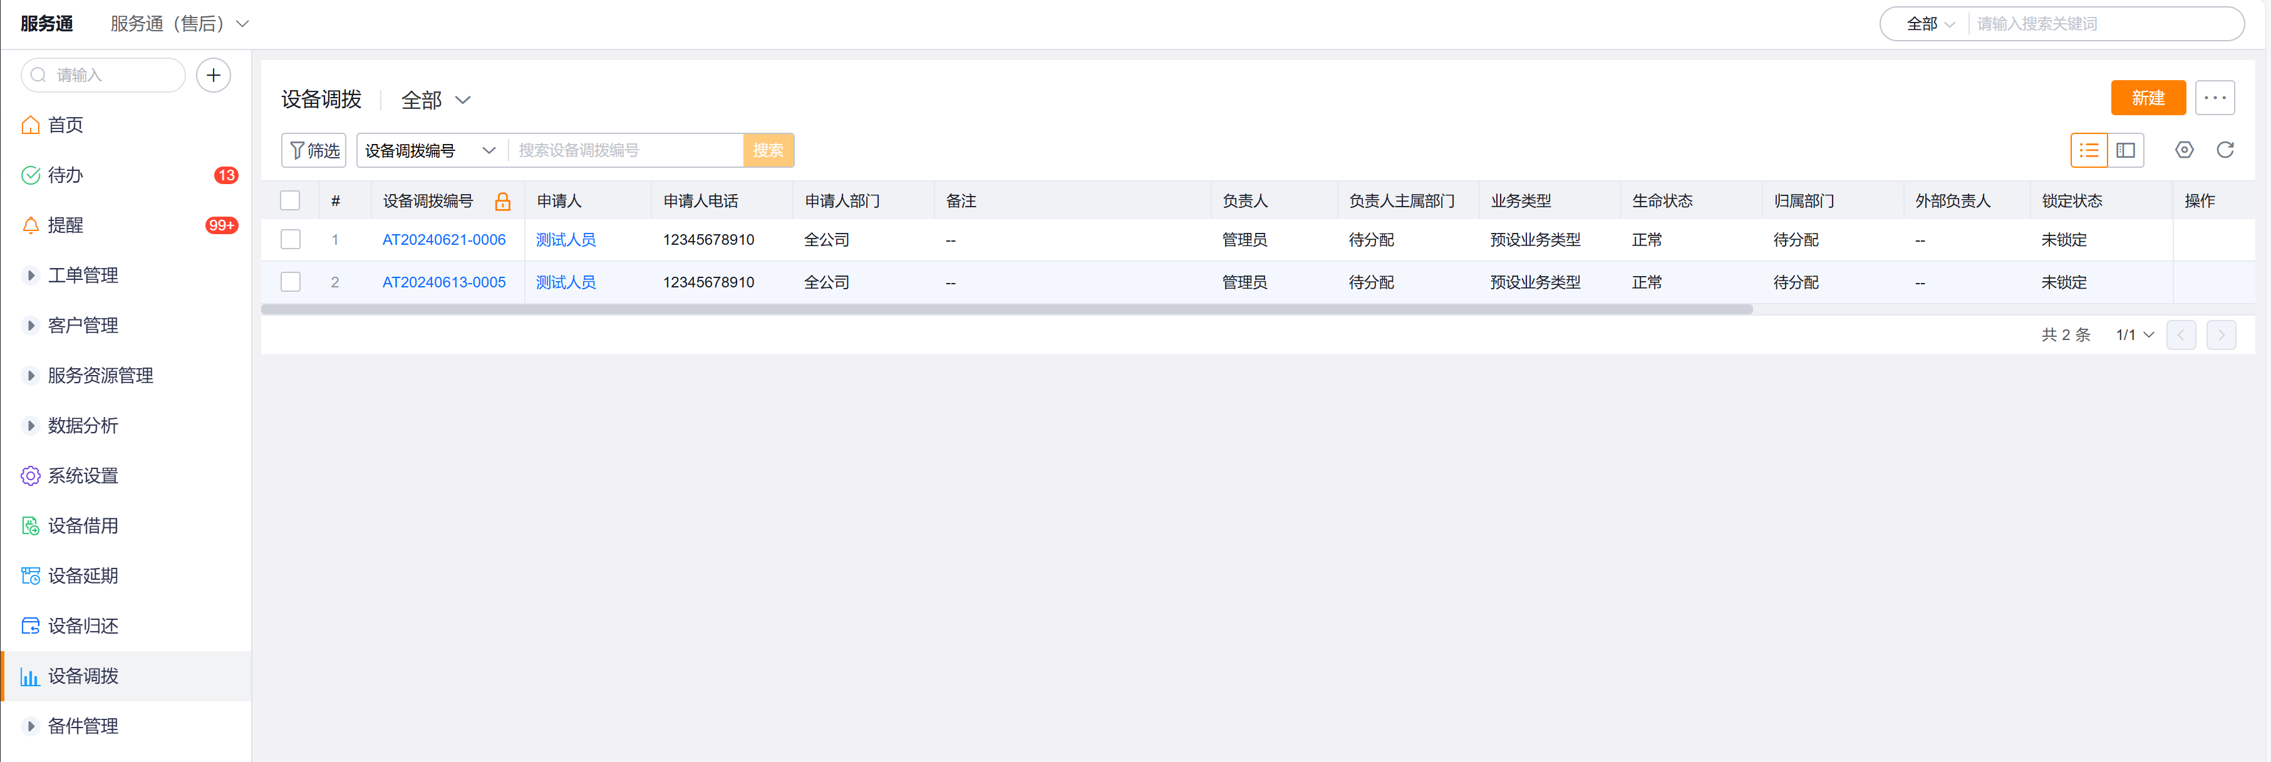Expand 备件管理 in sidebar
Viewport: 2271px width, 762px height.
31,727
